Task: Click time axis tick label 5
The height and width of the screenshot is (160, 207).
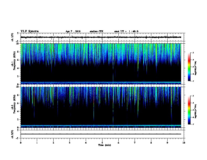Action: [x=102, y=143]
